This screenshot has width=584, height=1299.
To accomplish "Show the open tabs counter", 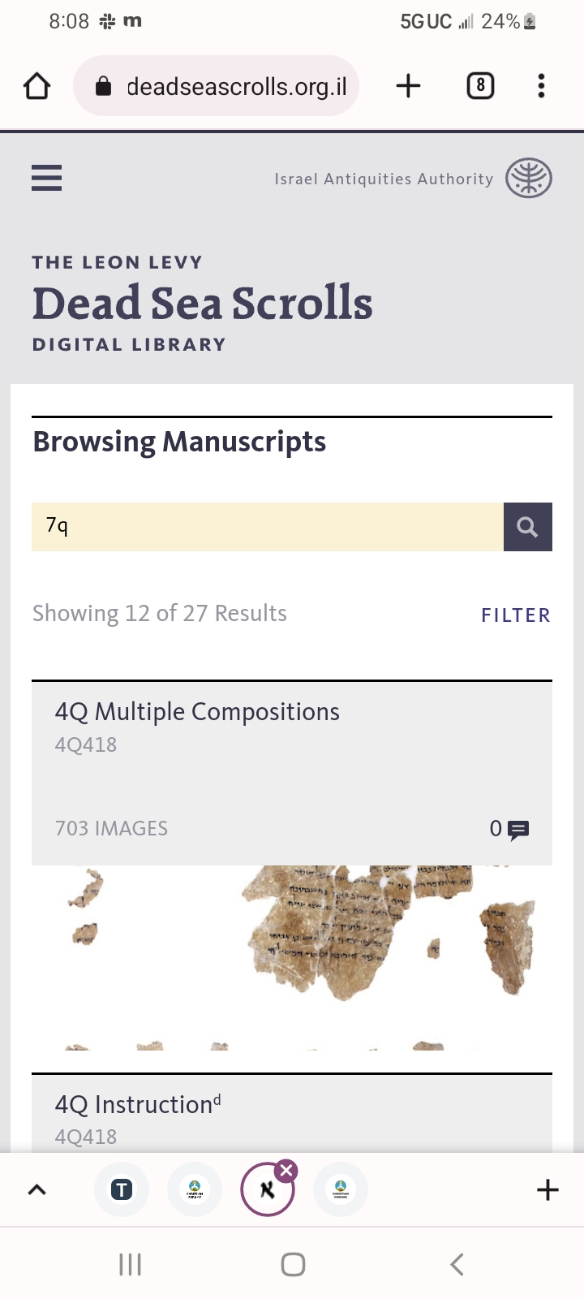I will point(480,86).
